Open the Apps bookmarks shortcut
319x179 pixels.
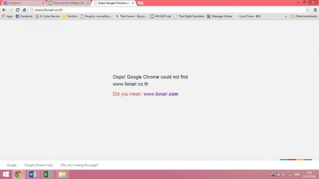[x=7, y=16]
